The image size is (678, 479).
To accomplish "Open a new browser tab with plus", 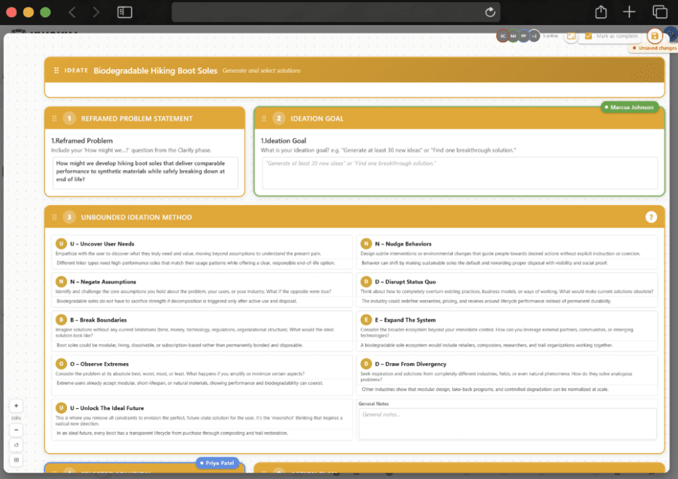I will (x=629, y=12).
